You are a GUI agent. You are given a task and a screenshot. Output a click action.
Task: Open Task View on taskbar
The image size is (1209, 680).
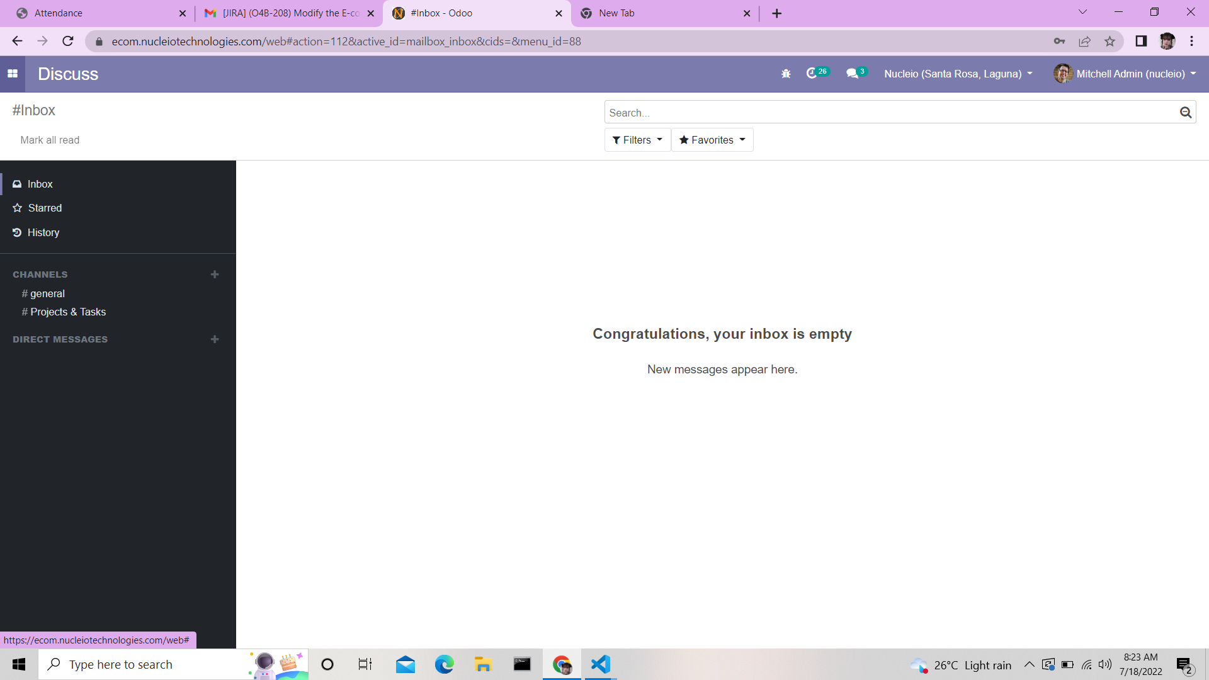pyautogui.click(x=365, y=664)
